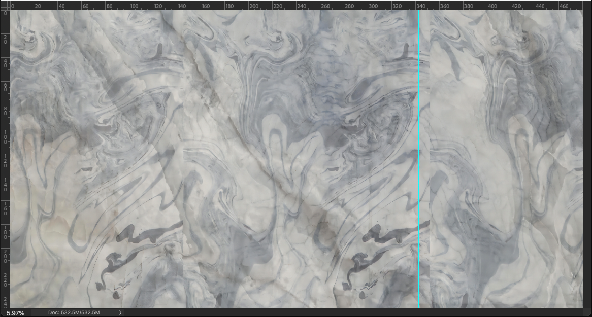The width and height of the screenshot is (592, 317).
Task: Click the 0 mark on the vertical ruler
Action: [5, 13]
